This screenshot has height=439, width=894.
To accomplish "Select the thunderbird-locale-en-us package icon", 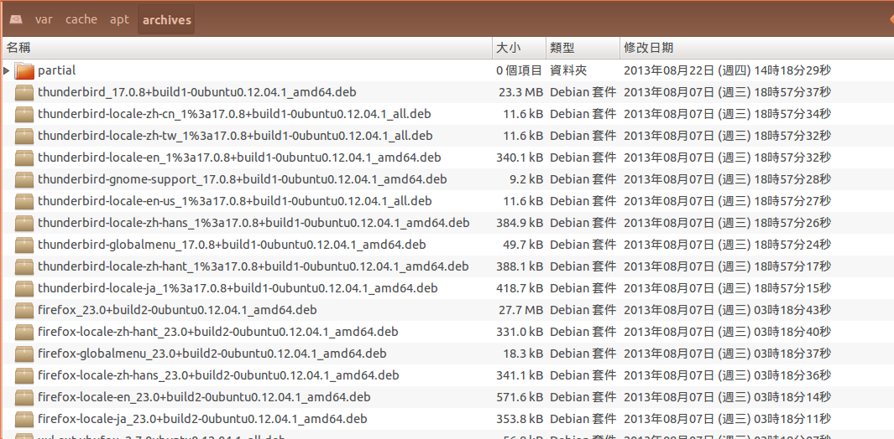I will (24, 201).
